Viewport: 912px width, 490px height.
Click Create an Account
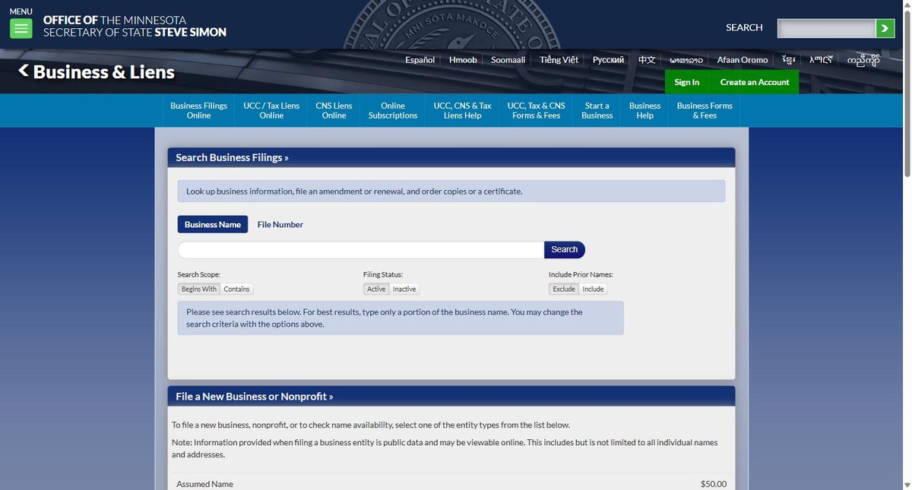click(754, 82)
